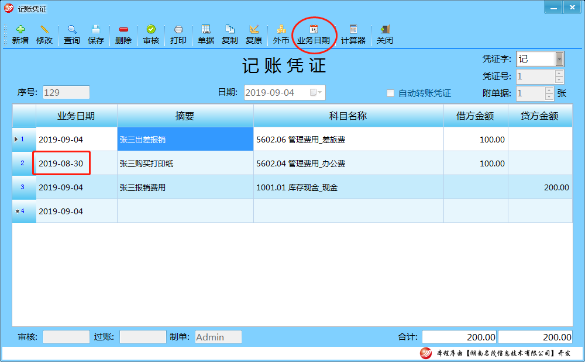Click the empty 摘要 cell in row 4
Screen dimensions: 585x362
pos(185,211)
